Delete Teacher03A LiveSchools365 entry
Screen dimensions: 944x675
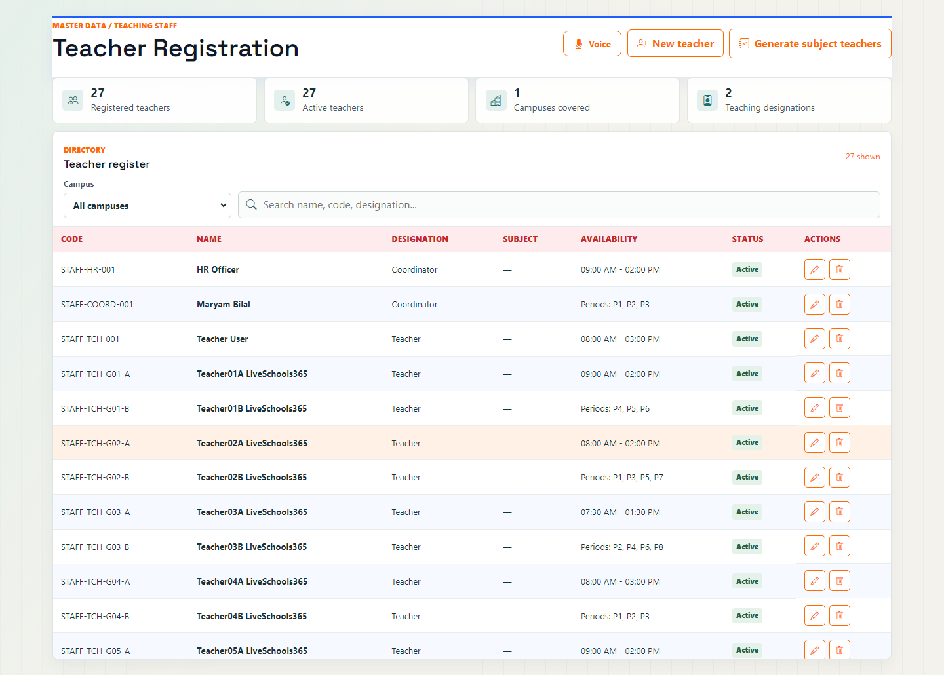click(x=839, y=512)
